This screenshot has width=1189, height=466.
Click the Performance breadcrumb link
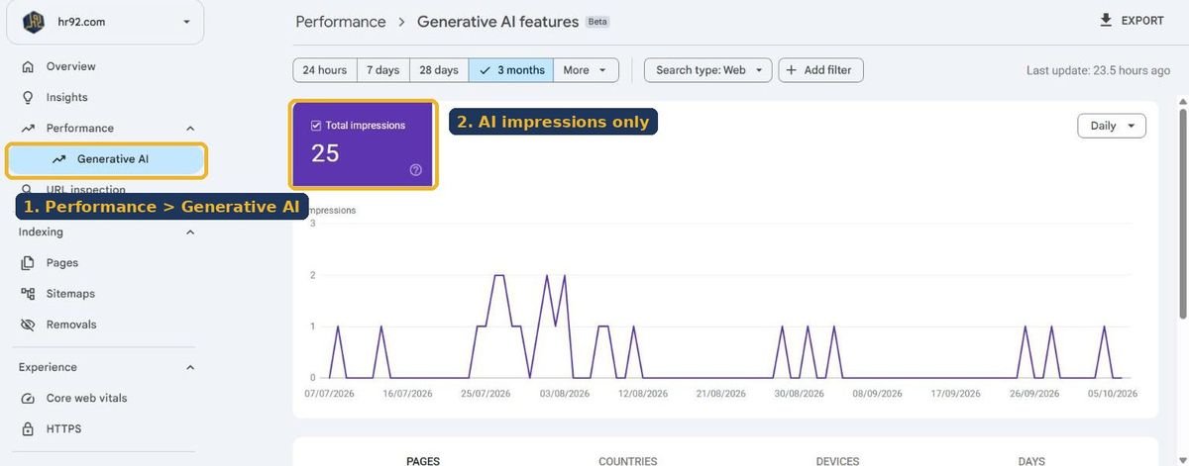[x=341, y=21]
